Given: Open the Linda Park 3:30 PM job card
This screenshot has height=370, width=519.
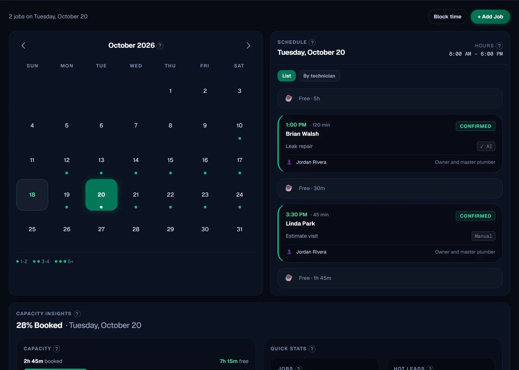Looking at the screenshot, I should click(x=390, y=233).
